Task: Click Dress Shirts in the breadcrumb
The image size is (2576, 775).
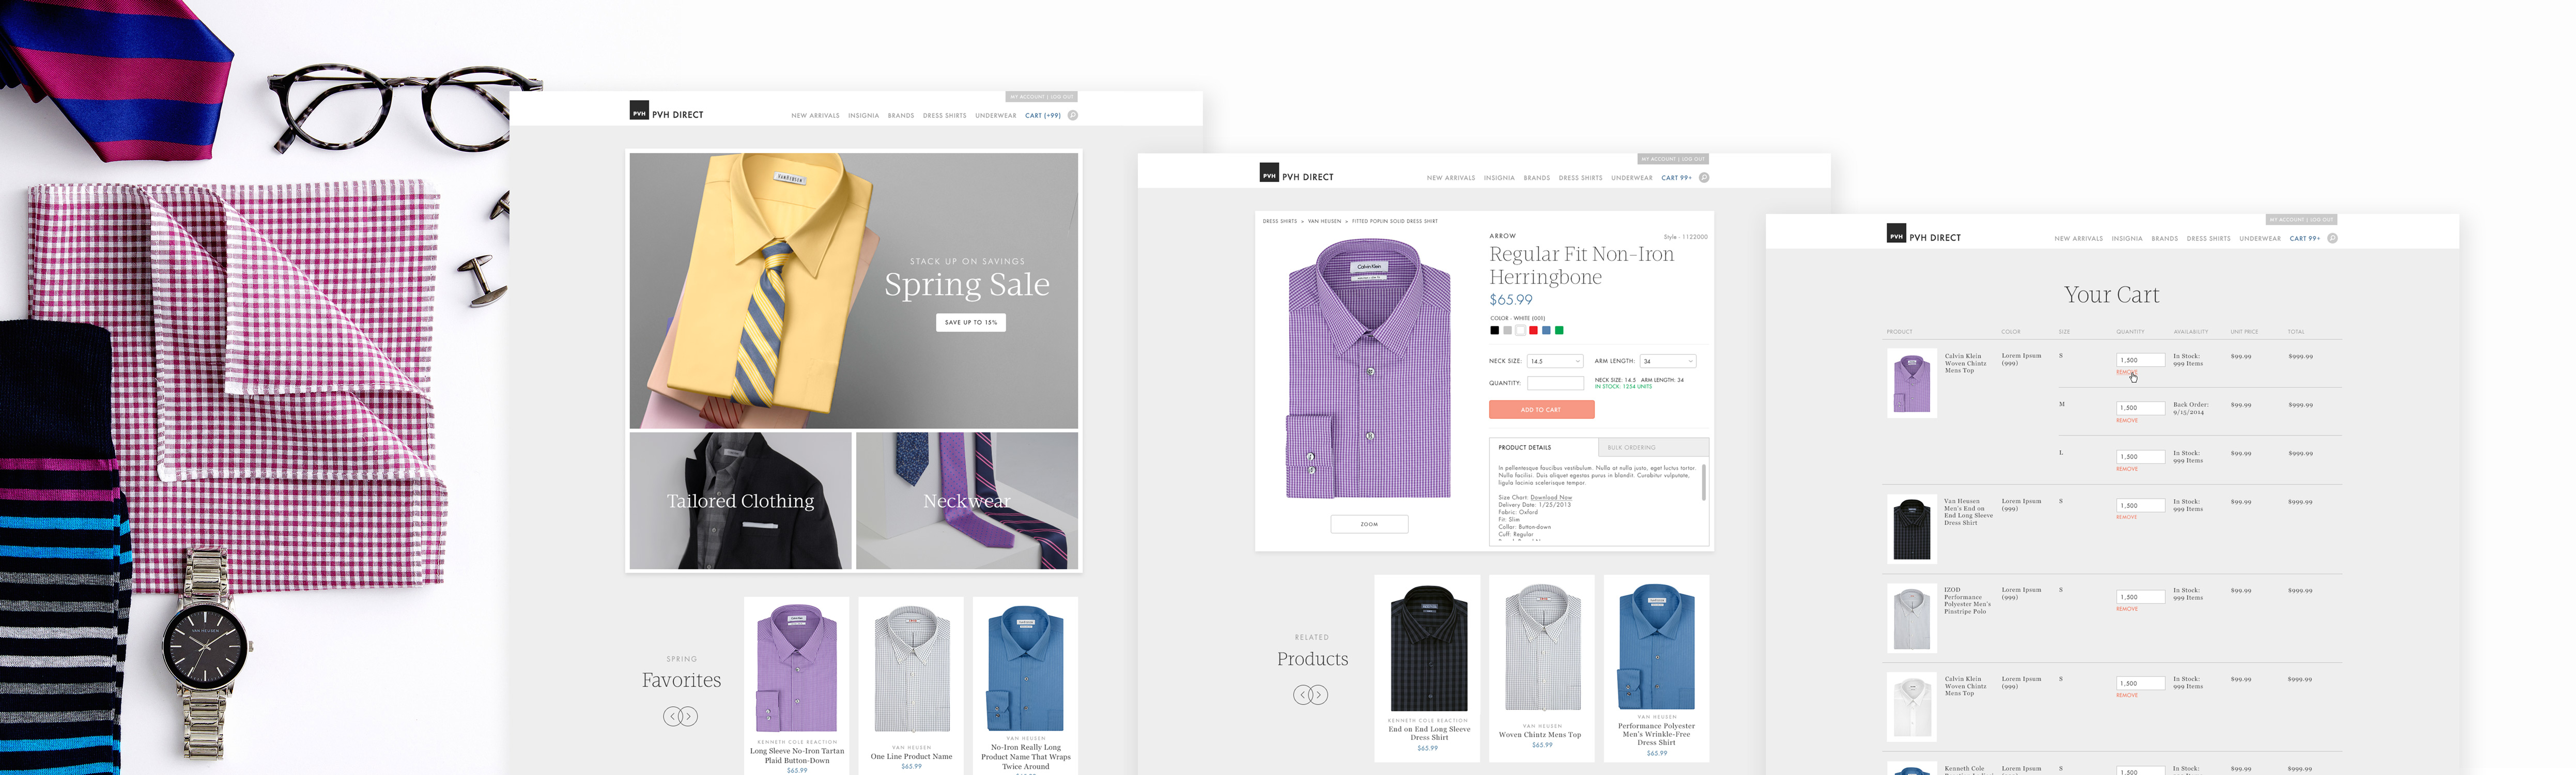Action: 1279,221
